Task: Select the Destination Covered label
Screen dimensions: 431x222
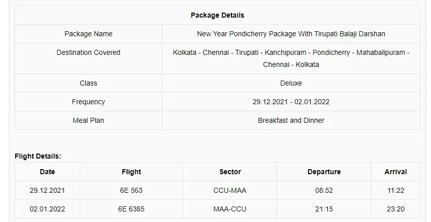Action: click(88, 52)
